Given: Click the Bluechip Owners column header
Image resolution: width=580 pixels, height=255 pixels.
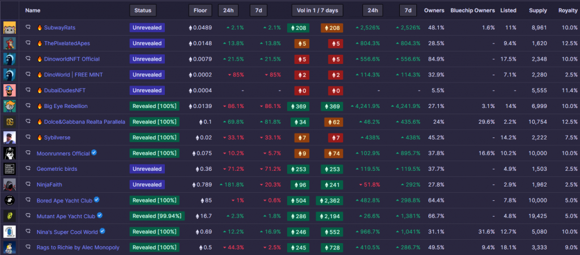Looking at the screenshot, I should click(x=473, y=10).
